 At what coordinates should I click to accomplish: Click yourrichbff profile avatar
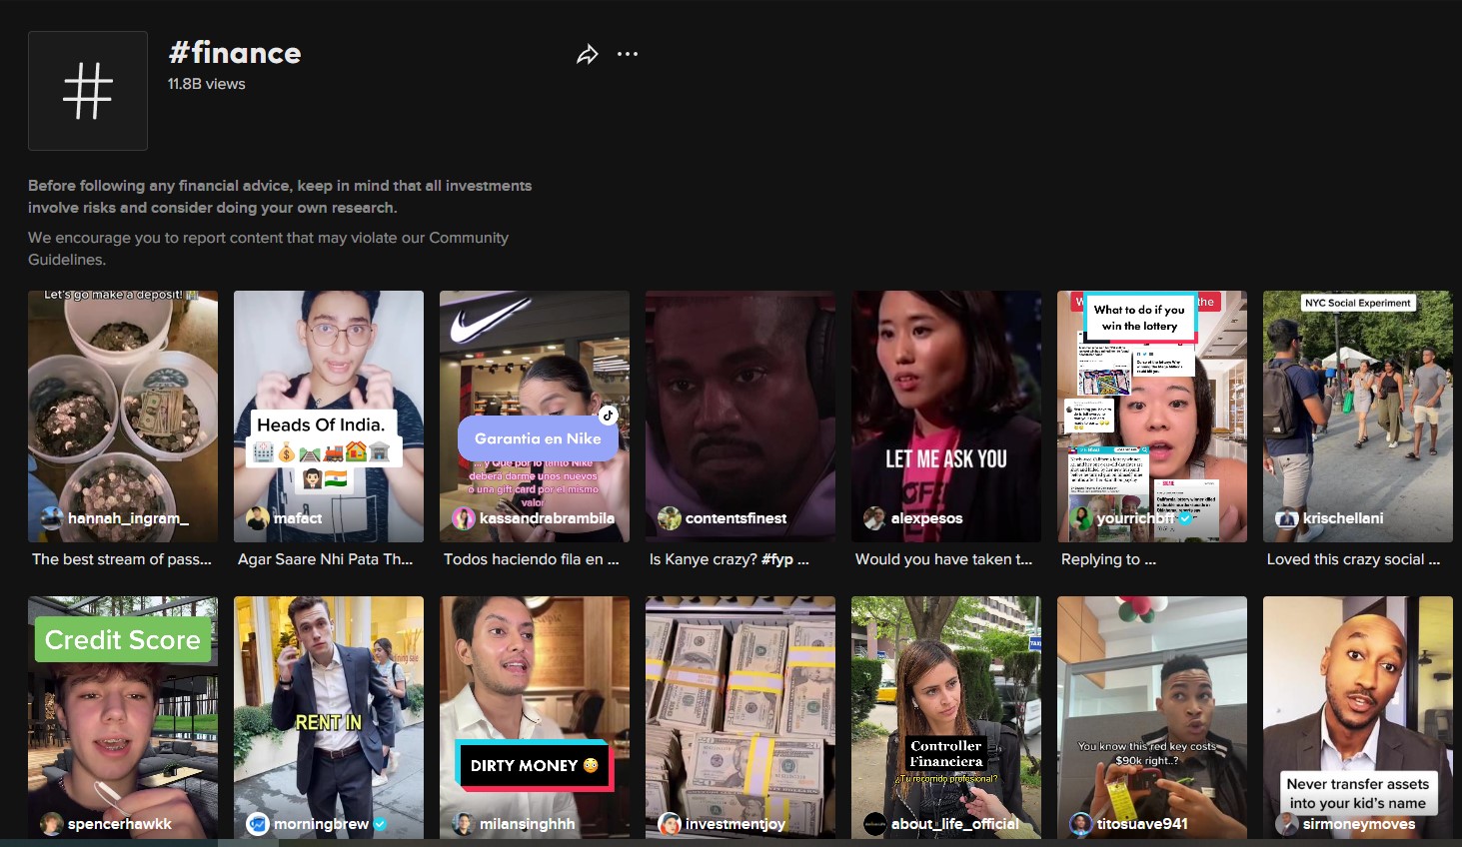tap(1081, 518)
